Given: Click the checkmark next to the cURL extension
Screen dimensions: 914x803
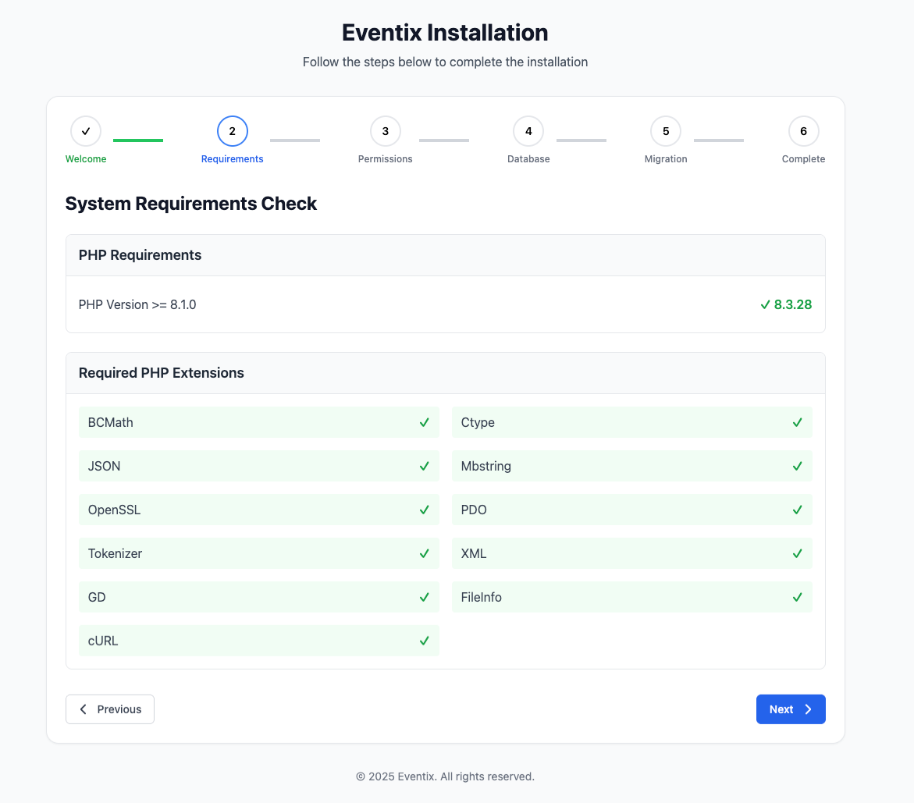Looking at the screenshot, I should [x=424, y=641].
